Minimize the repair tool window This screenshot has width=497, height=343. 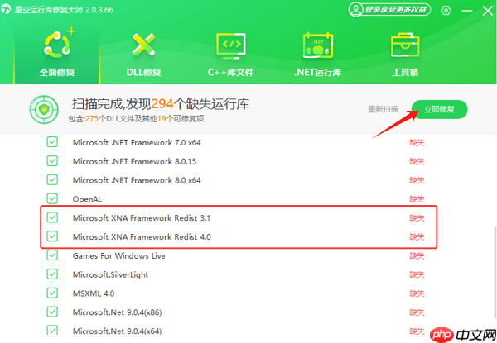[466, 11]
